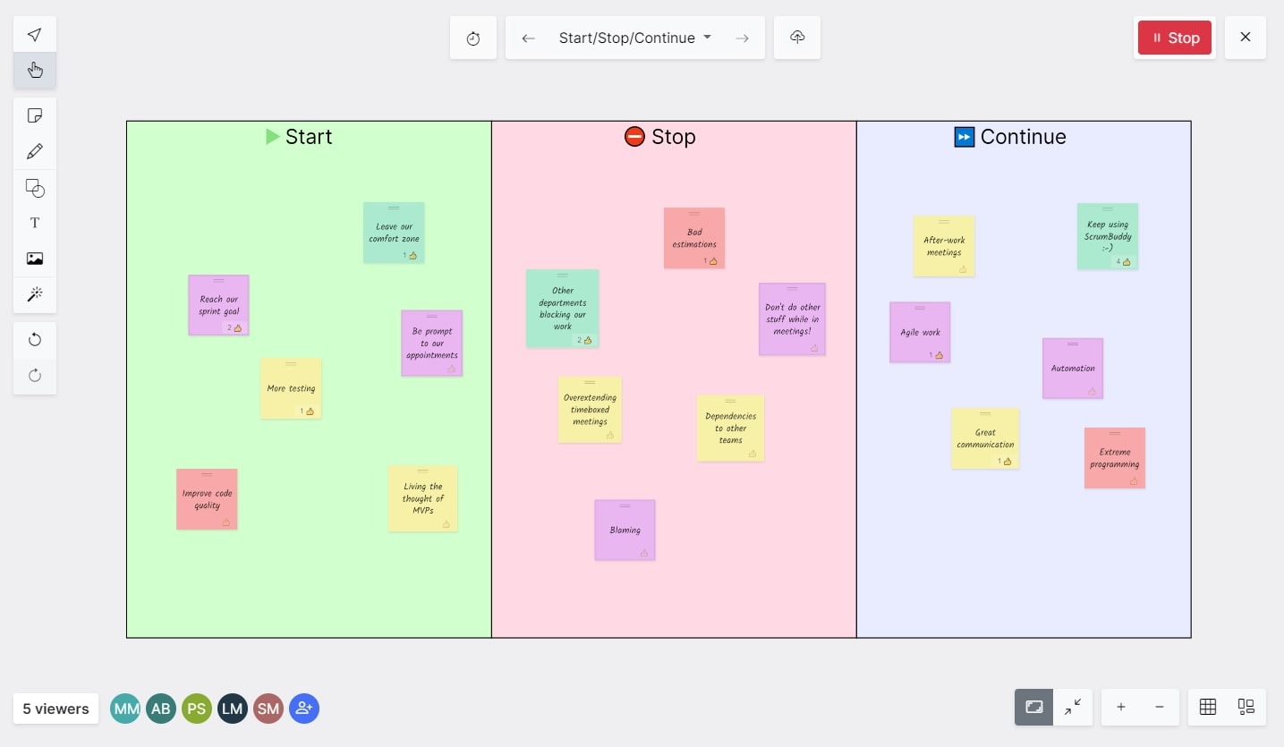Activate the hand pan tool
This screenshot has width=1284, height=747.
click(34, 70)
